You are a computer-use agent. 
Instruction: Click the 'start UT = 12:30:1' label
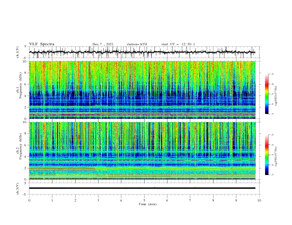(x=178, y=44)
